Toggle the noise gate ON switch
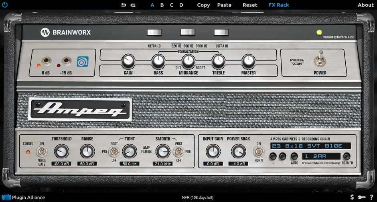This screenshot has width=377, height=202. (x=41, y=152)
